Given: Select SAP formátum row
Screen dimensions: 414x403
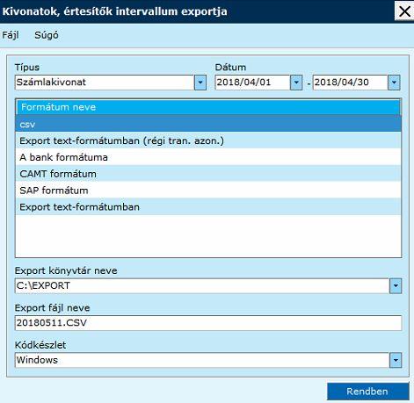Looking at the screenshot, I should pos(208,191).
